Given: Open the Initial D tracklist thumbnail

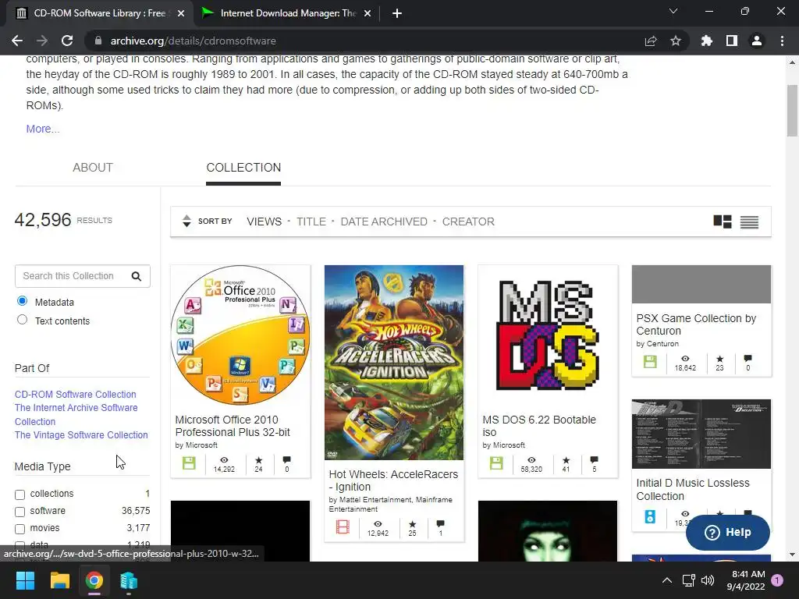Looking at the screenshot, I should 701,434.
